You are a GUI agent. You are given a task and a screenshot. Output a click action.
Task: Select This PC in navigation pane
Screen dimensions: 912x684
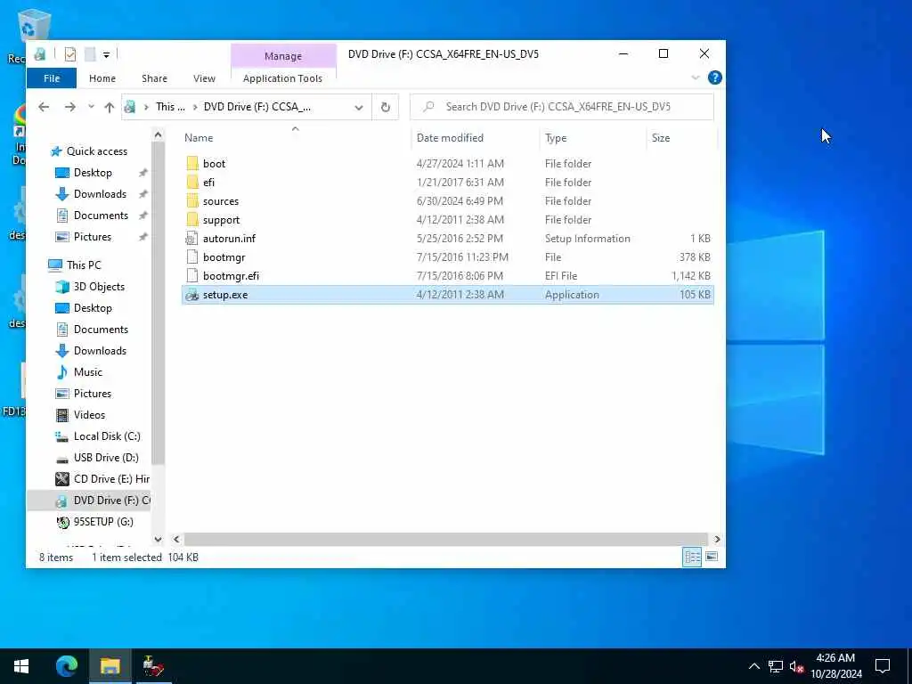coord(84,265)
